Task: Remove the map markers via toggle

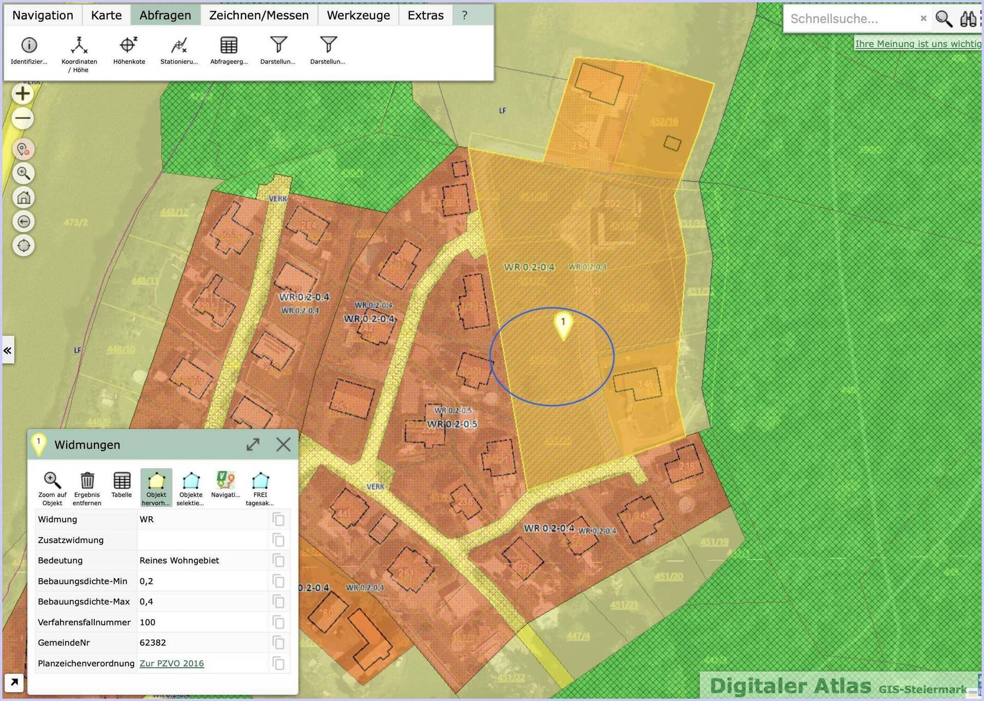Action: click(x=24, y=150)
